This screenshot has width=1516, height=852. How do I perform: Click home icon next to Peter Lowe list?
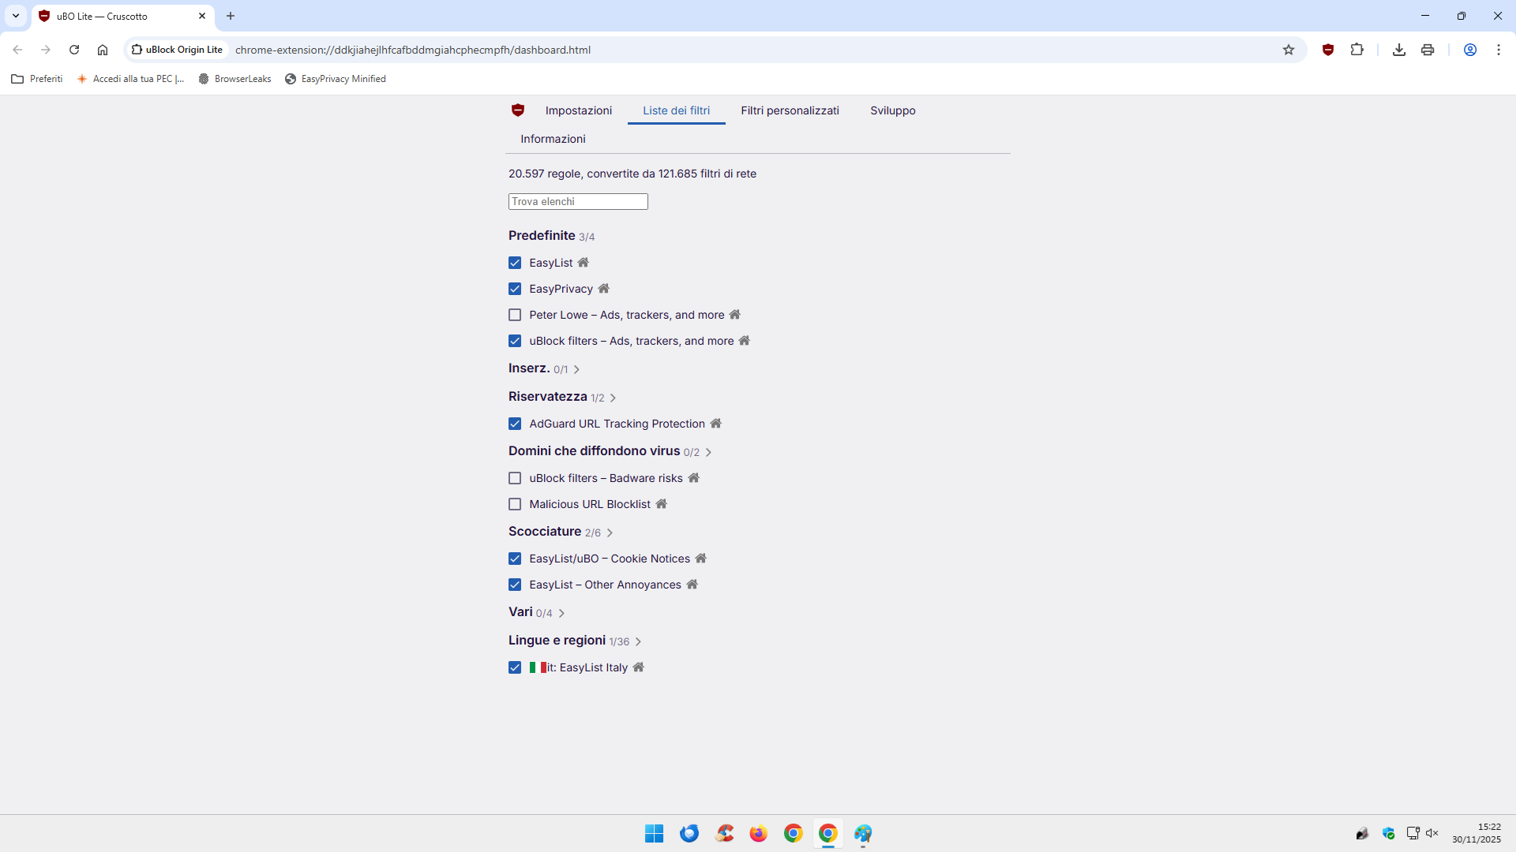click(x=735, y=315)
